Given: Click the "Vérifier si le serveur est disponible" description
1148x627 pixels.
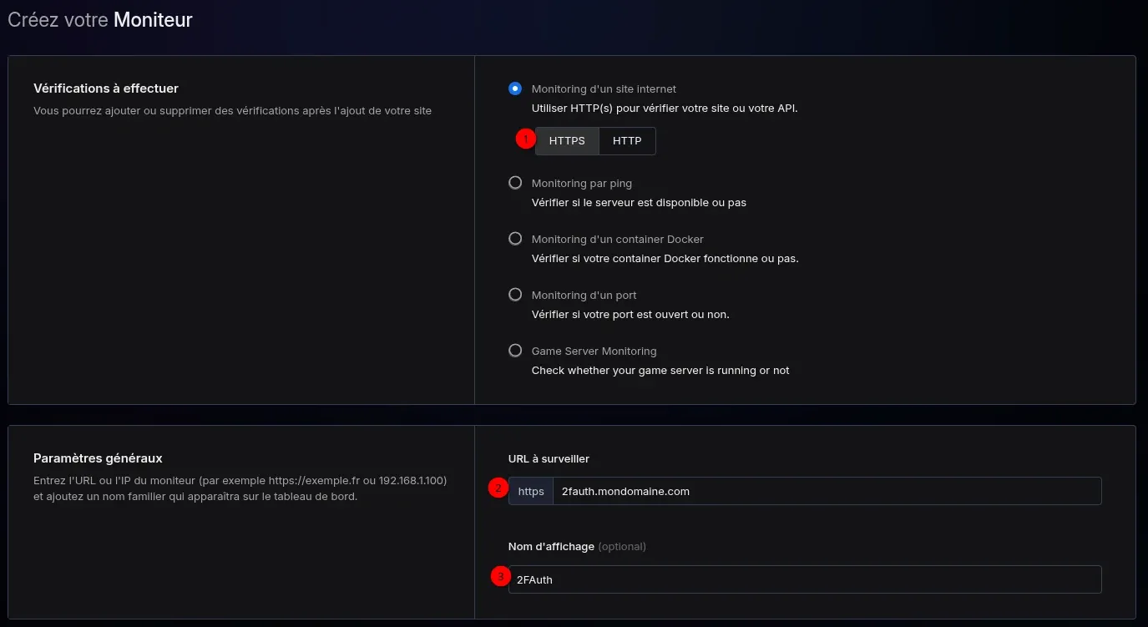Looking at the screenshot, I should point(639,203).
